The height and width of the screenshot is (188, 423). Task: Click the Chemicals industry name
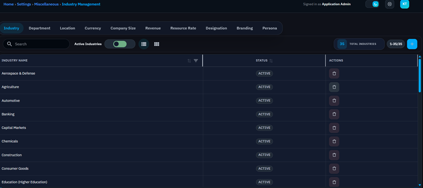coord(10,141)
